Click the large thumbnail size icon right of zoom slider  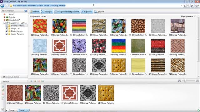pyautogui.click(x=197, y=81)
